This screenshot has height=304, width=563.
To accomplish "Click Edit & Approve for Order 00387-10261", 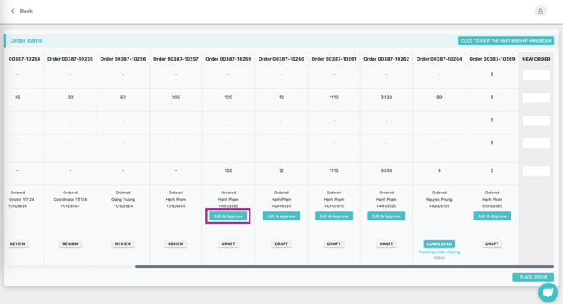I will 334,216.
